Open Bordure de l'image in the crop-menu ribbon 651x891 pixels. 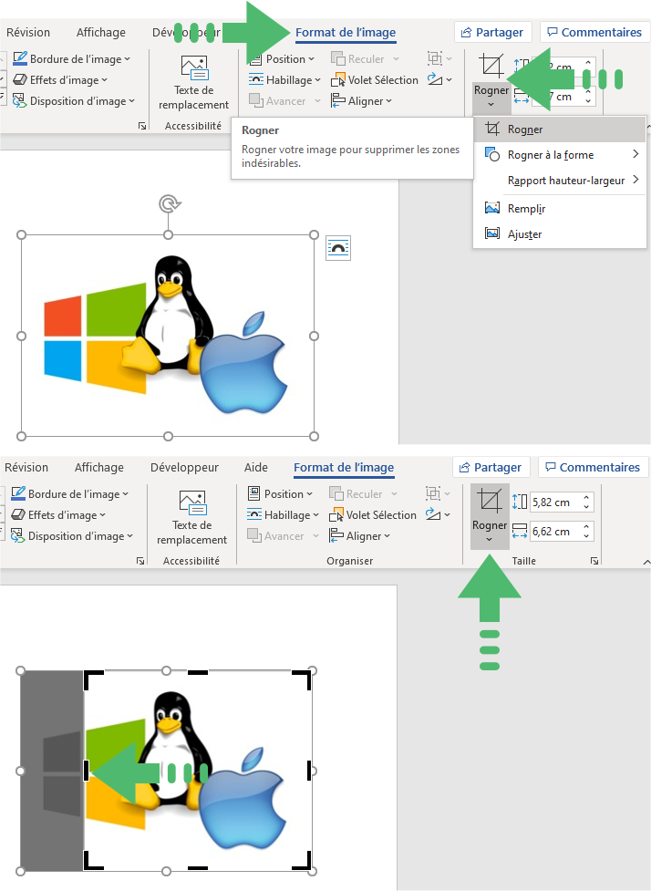click(x=72, y=59)
